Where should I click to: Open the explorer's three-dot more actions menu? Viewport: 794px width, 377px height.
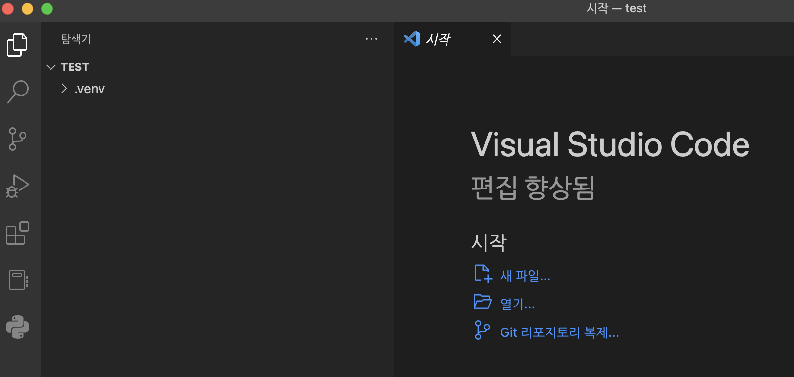tap(372, 39)
